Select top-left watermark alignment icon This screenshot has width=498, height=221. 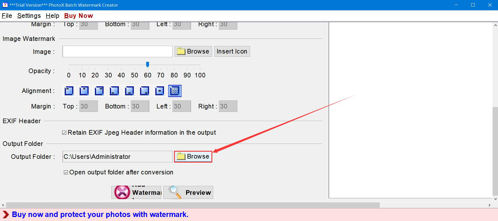point(69,91)
